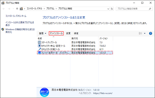
Task: Click the search magnifier icon
Action: (x=150, y=9)
